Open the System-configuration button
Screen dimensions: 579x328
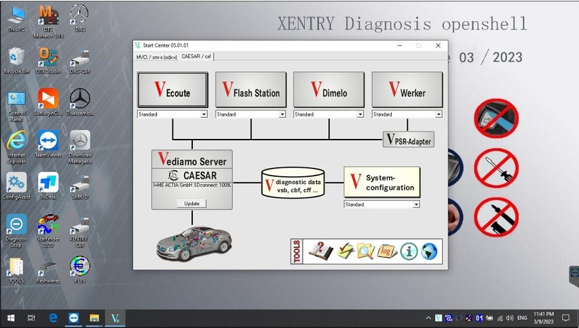pyautogui.click(x=381, y=182)
